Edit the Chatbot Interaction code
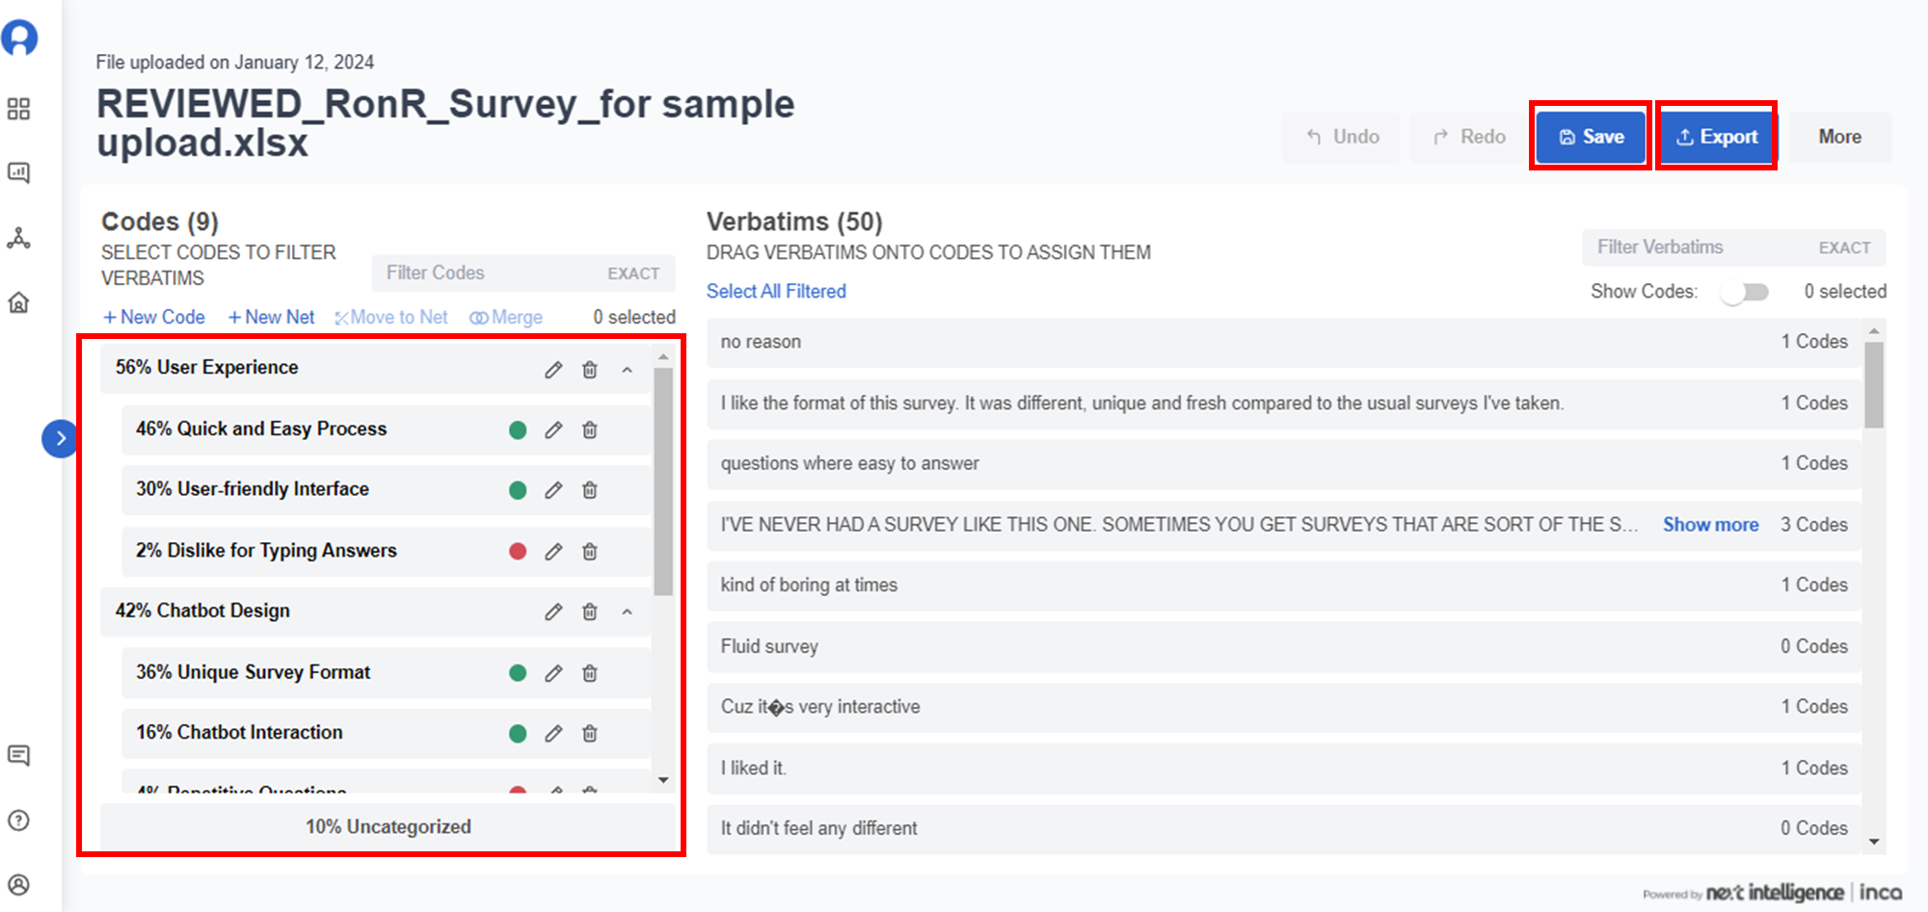The height and width of the screenshot is (912, 1928). point(553,734)
